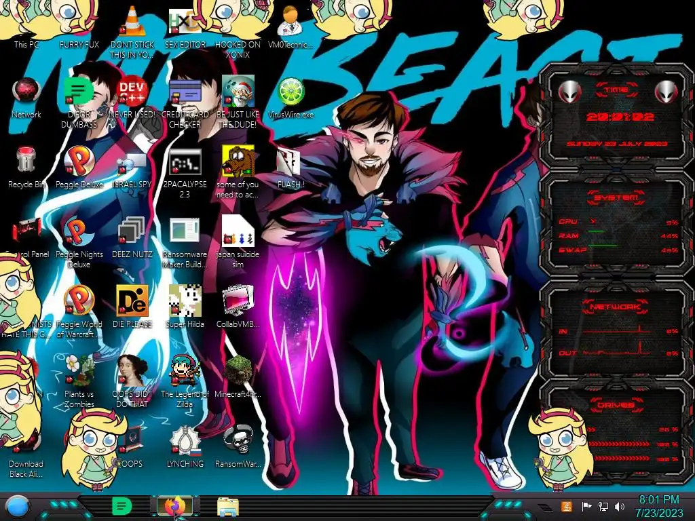Open Action Center flag in tray
Image resolution: width=695 pixels, height=521 pixels.
click(x=586, y=506)
